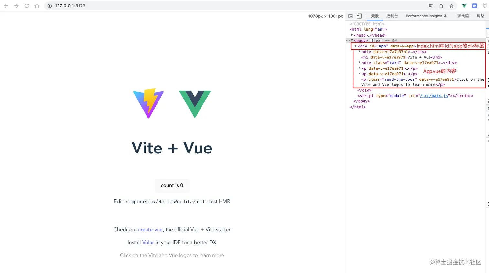Image resolution: width=489 pixels, height=273 pixels.
Task: Collapse the body element node
Action: pos(352,40)
